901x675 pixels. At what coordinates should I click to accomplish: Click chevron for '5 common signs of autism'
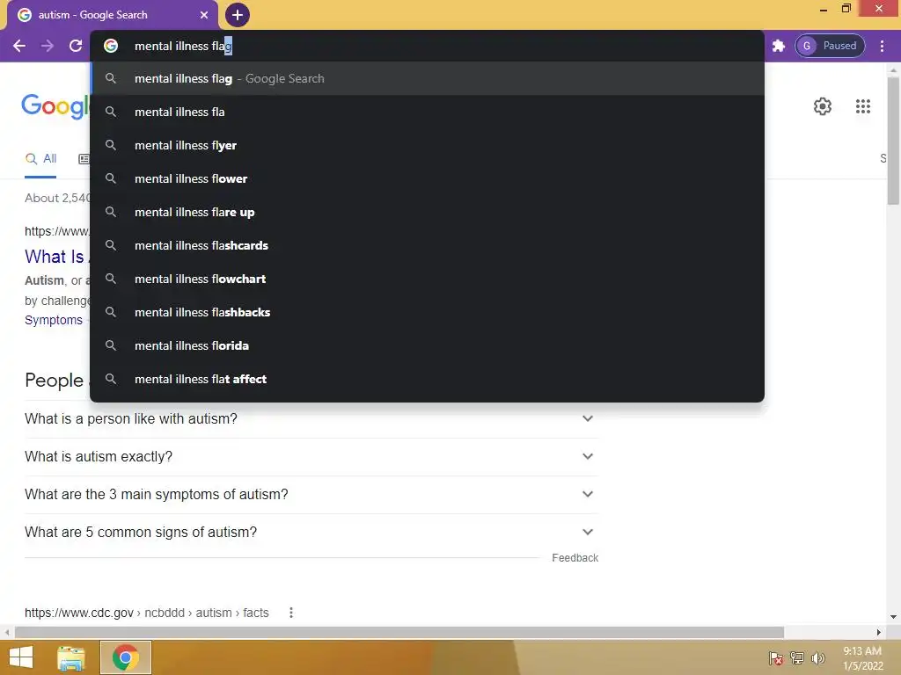click(x=587, y=532)
